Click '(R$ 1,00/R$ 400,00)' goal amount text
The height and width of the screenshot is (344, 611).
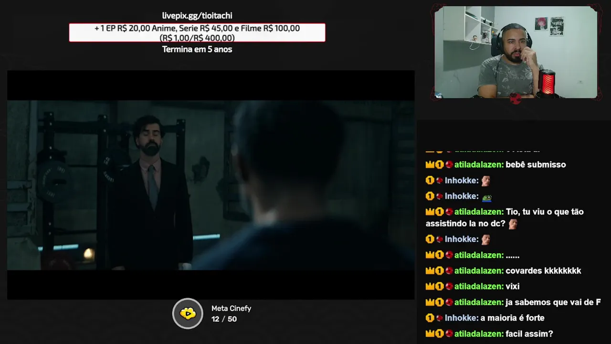pos(197,38)
